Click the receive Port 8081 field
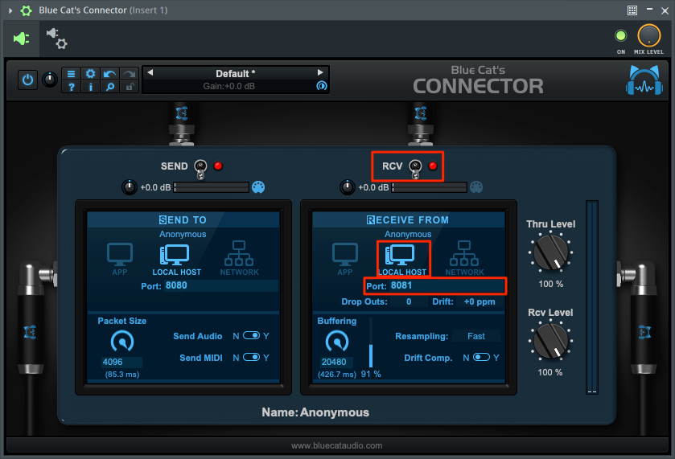This screenshot has width=675, height=459. coord(447,285)
